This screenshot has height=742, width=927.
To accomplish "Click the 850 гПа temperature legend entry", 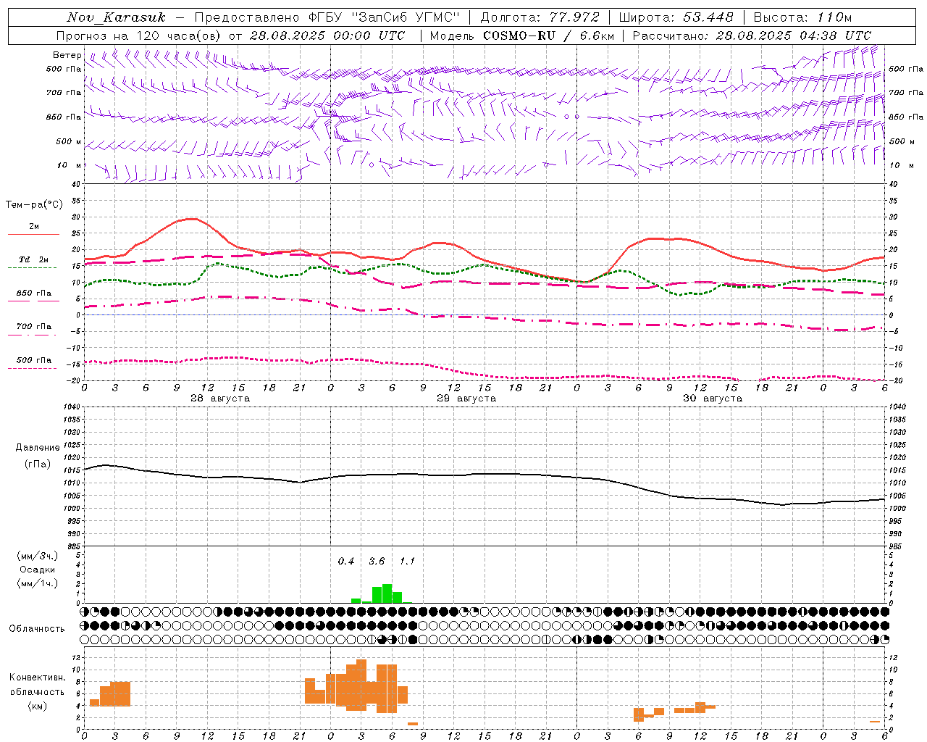I will point(34,293).
